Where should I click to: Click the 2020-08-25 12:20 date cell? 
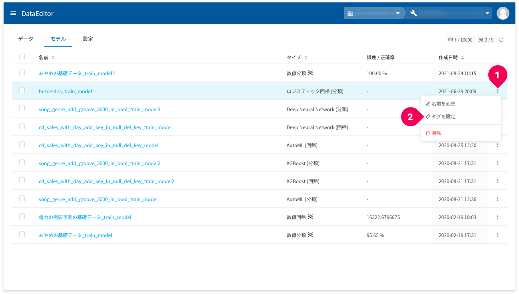tap(457, 146)
